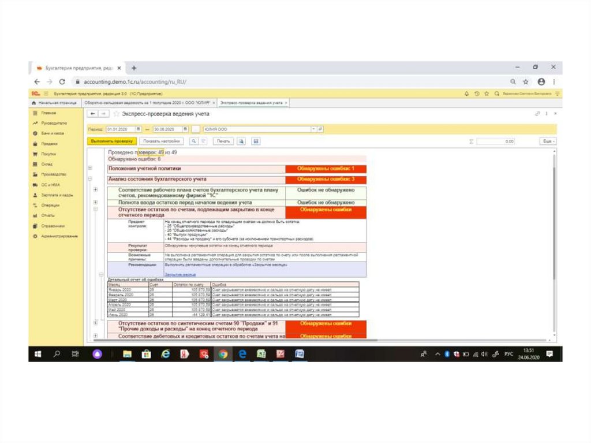Click the Chrome address bar URL
The height and width of the screenshot is (443, 591).
(135, 82)
